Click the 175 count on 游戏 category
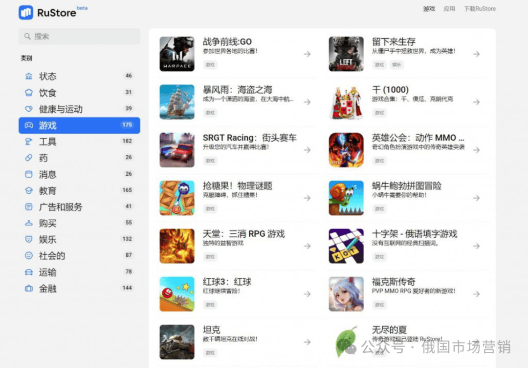 [127, 125]
